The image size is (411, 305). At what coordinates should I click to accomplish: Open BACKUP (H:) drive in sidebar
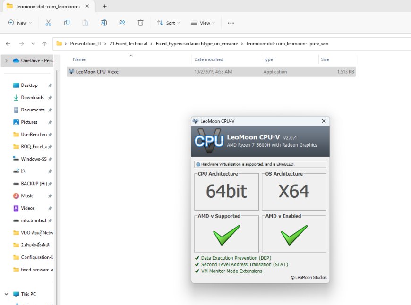[34, 184]
